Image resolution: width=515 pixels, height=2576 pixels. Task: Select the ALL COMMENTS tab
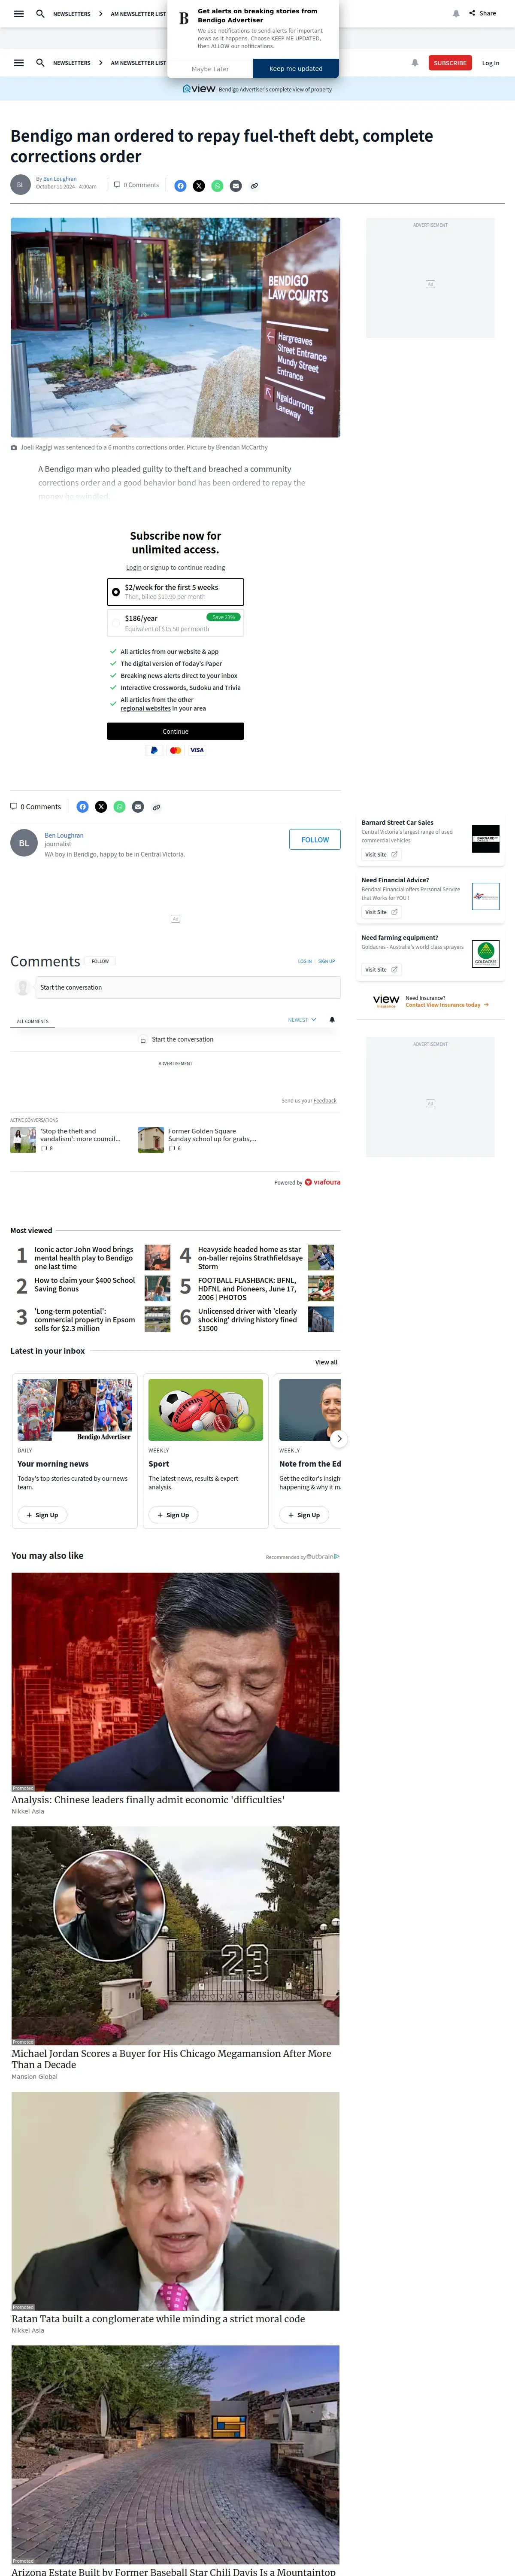pyautogui.click(x=33, y=1022)
